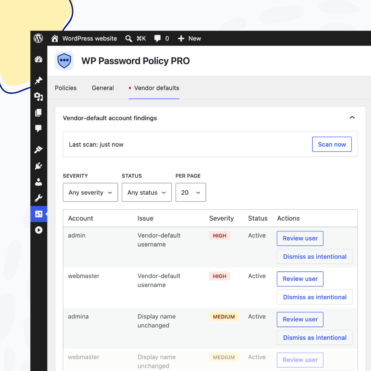Click 'Display name unchanged' in admina row
371x371 pixels.
coord(157,321)
